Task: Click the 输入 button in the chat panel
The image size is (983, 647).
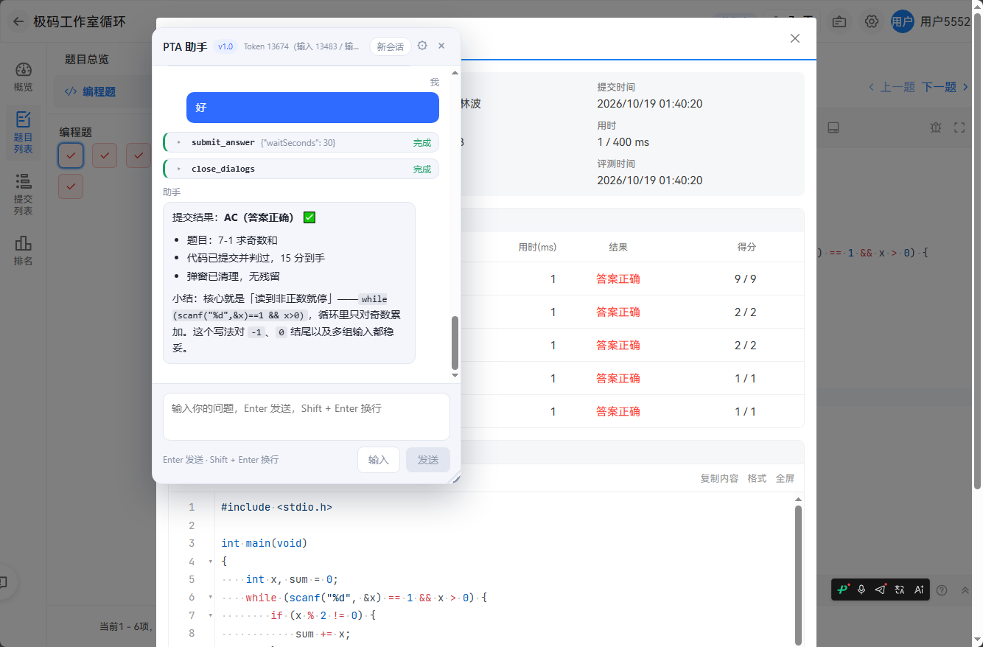Action: [x=379, y=460]
